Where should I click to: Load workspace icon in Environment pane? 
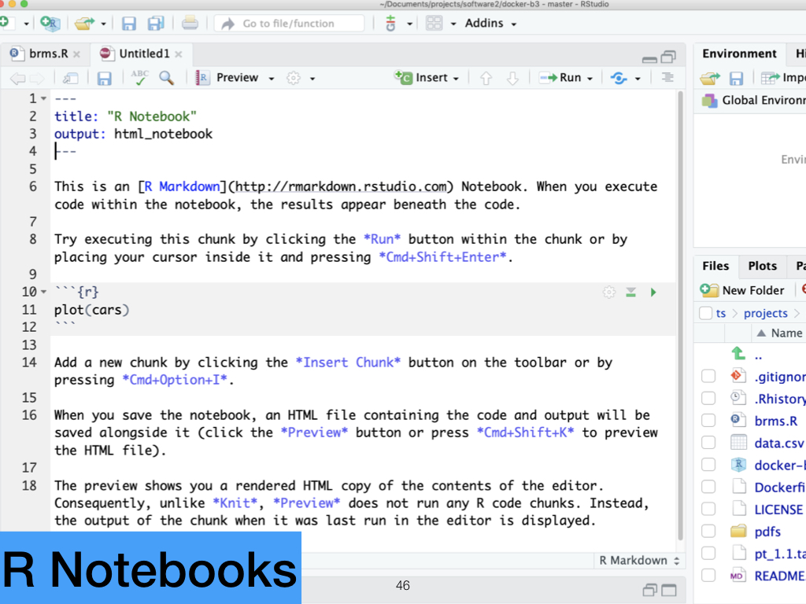coord(710,78)
